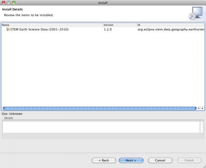Viewport: 206px width, 168px height.
Task: Go back with the < Back button
Action: click(x=103, y=160)
